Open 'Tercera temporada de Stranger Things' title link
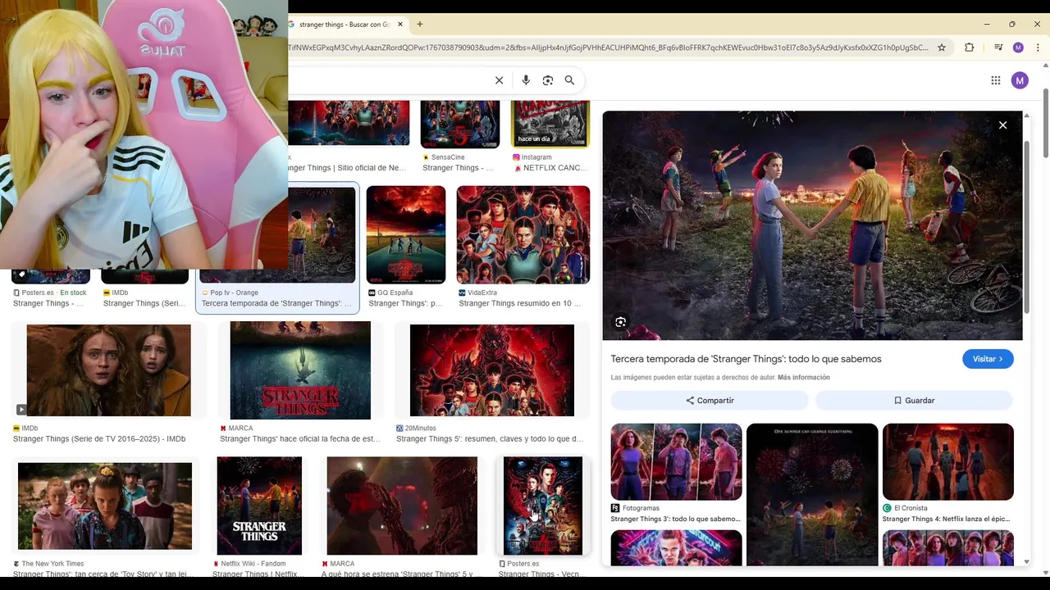 tap(746, 359)
